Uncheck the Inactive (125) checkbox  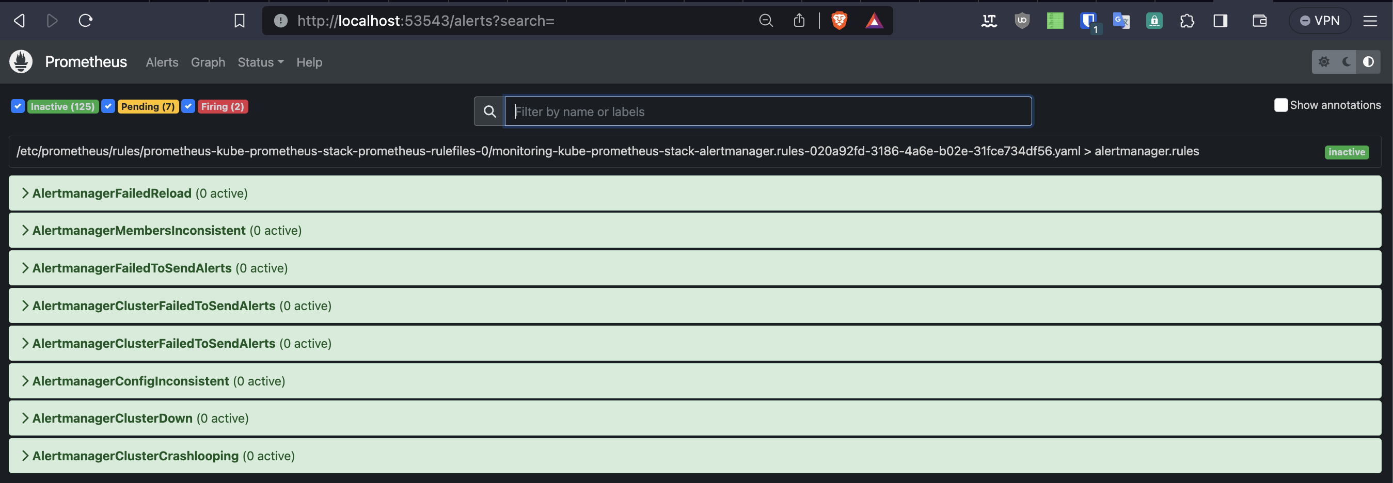(x=18, y=106)
